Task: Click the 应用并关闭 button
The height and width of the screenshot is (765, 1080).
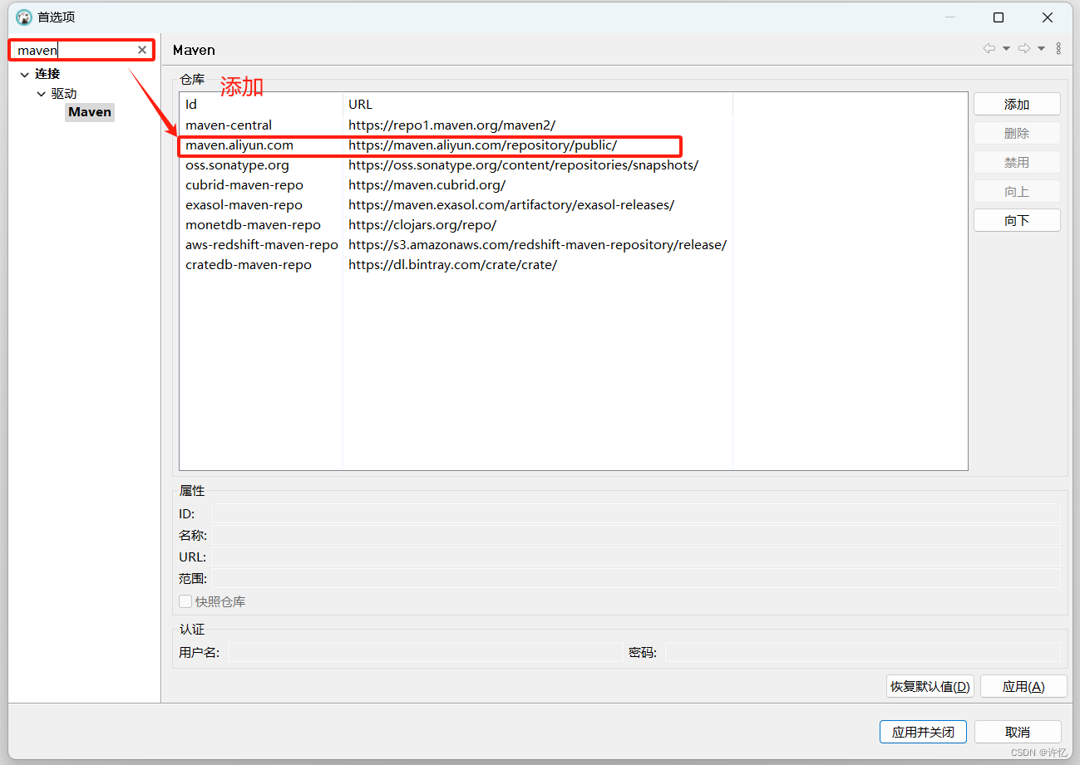Action: click(923, 732)
